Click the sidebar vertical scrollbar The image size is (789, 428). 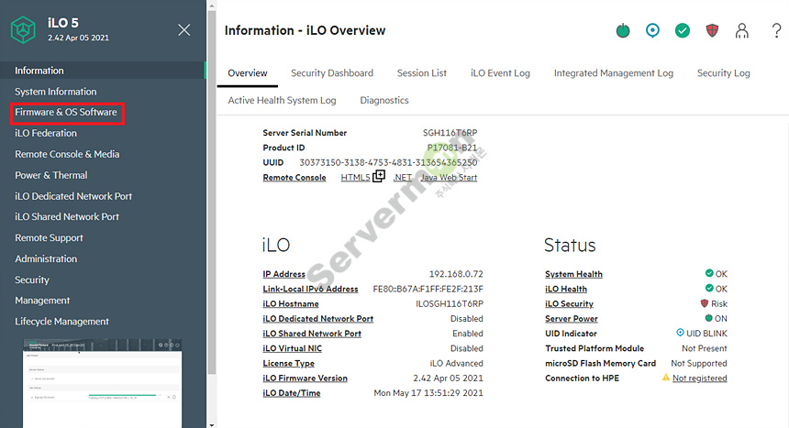click(212, 192)
